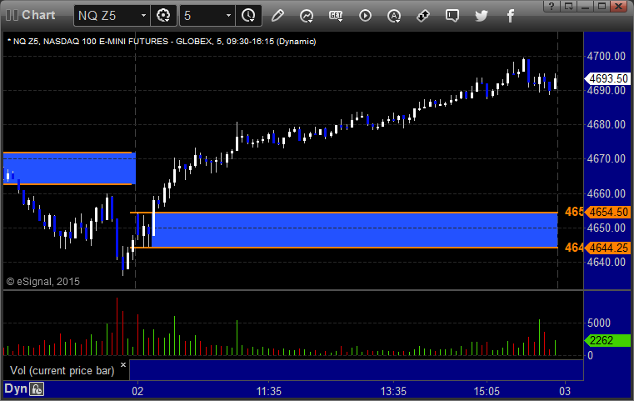Click the 4670.00 price axis label
The height and width of the screenshot is (401, 634).
click(x=607, y=158)
